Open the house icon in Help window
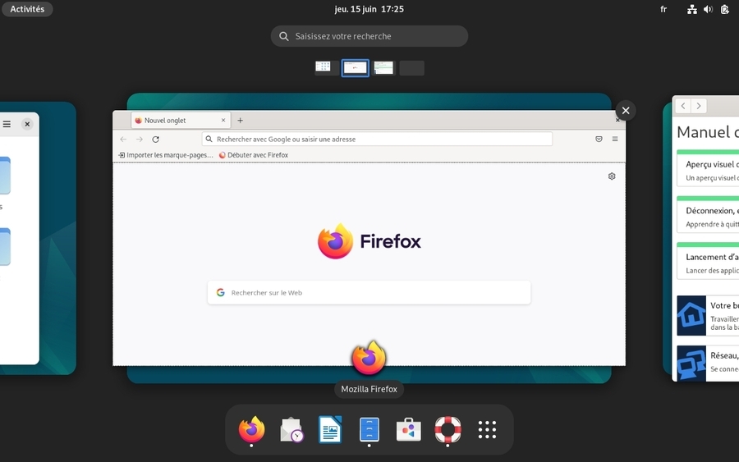This screenshot has width=739, height=462. pos(691,316)
